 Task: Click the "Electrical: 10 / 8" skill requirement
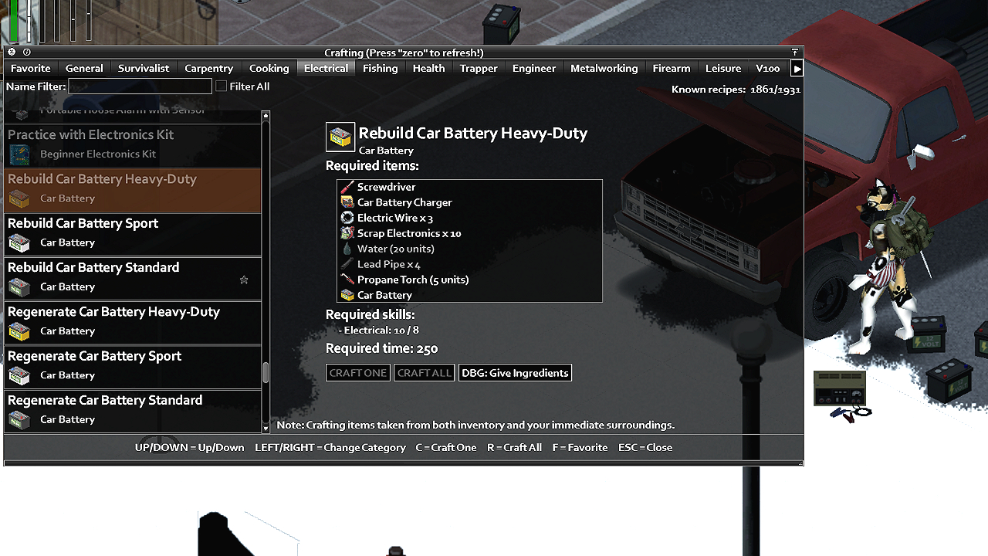[x=379, y=331]
